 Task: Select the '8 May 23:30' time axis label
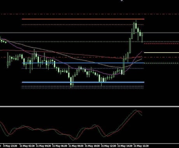10,146
